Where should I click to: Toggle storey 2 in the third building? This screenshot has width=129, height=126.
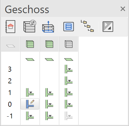pyautogui.click(x=69, y=81)
